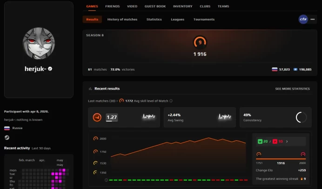Click the herjuk- profile avatar
The image size is (322, 189).
[x=39, y=43]
